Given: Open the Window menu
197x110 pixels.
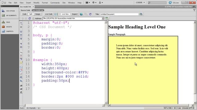Looking at the screenshot, I should (x=71, y=3).
